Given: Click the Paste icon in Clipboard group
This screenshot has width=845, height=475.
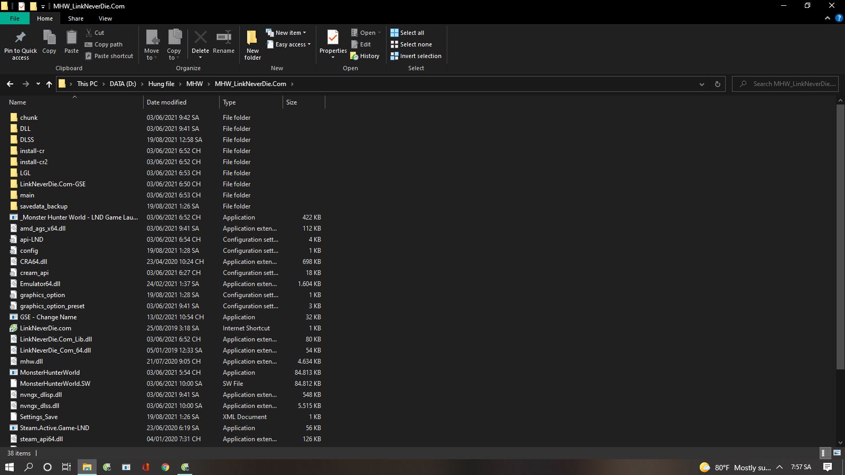Looking at the screenshot, I should (x=71, y=38).
